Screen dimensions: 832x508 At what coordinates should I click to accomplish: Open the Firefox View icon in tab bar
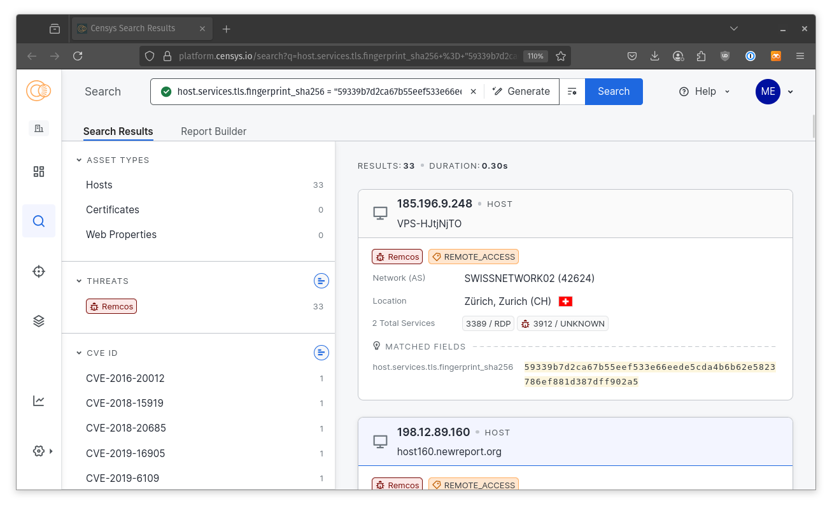click(x=55, y=29)
